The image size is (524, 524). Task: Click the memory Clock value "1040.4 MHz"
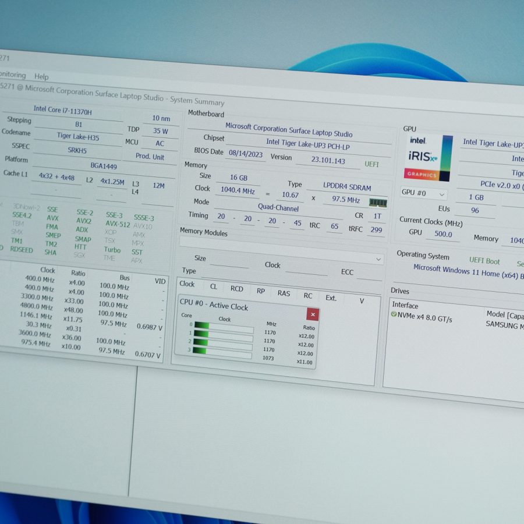238,190
